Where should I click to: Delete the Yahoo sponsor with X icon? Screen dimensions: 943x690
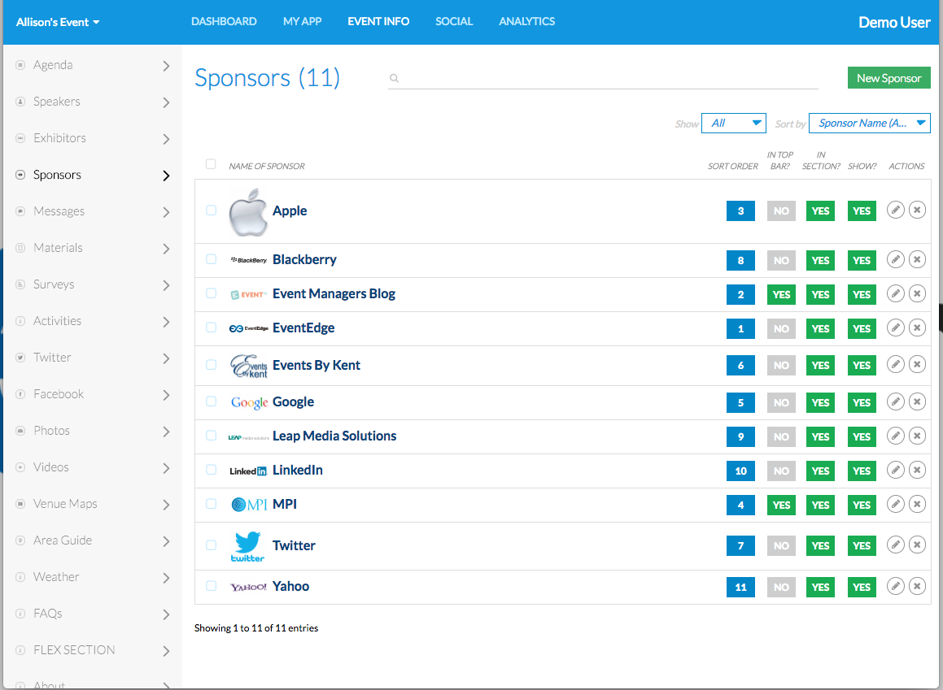[917, 586]
